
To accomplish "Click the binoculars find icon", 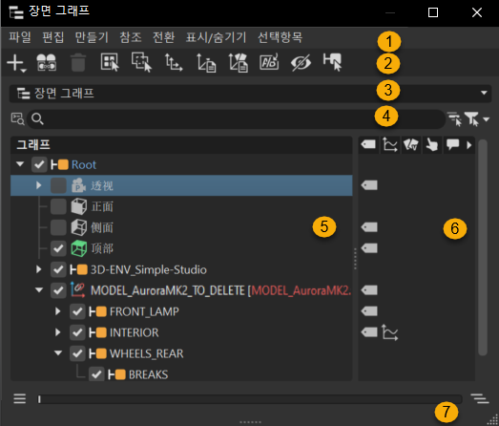I will (47, 62).
